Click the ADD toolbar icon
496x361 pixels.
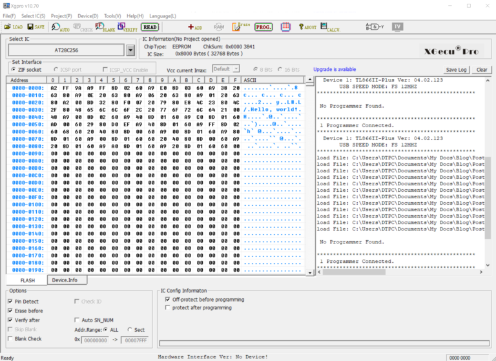(x=195, y=27)
